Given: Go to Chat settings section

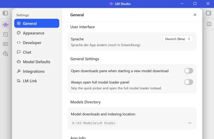Looking at the screenshot, I should pos(27,52).
